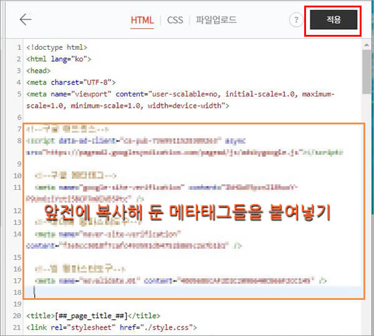Click line number 19 in gutter

[x=17, y=304]
